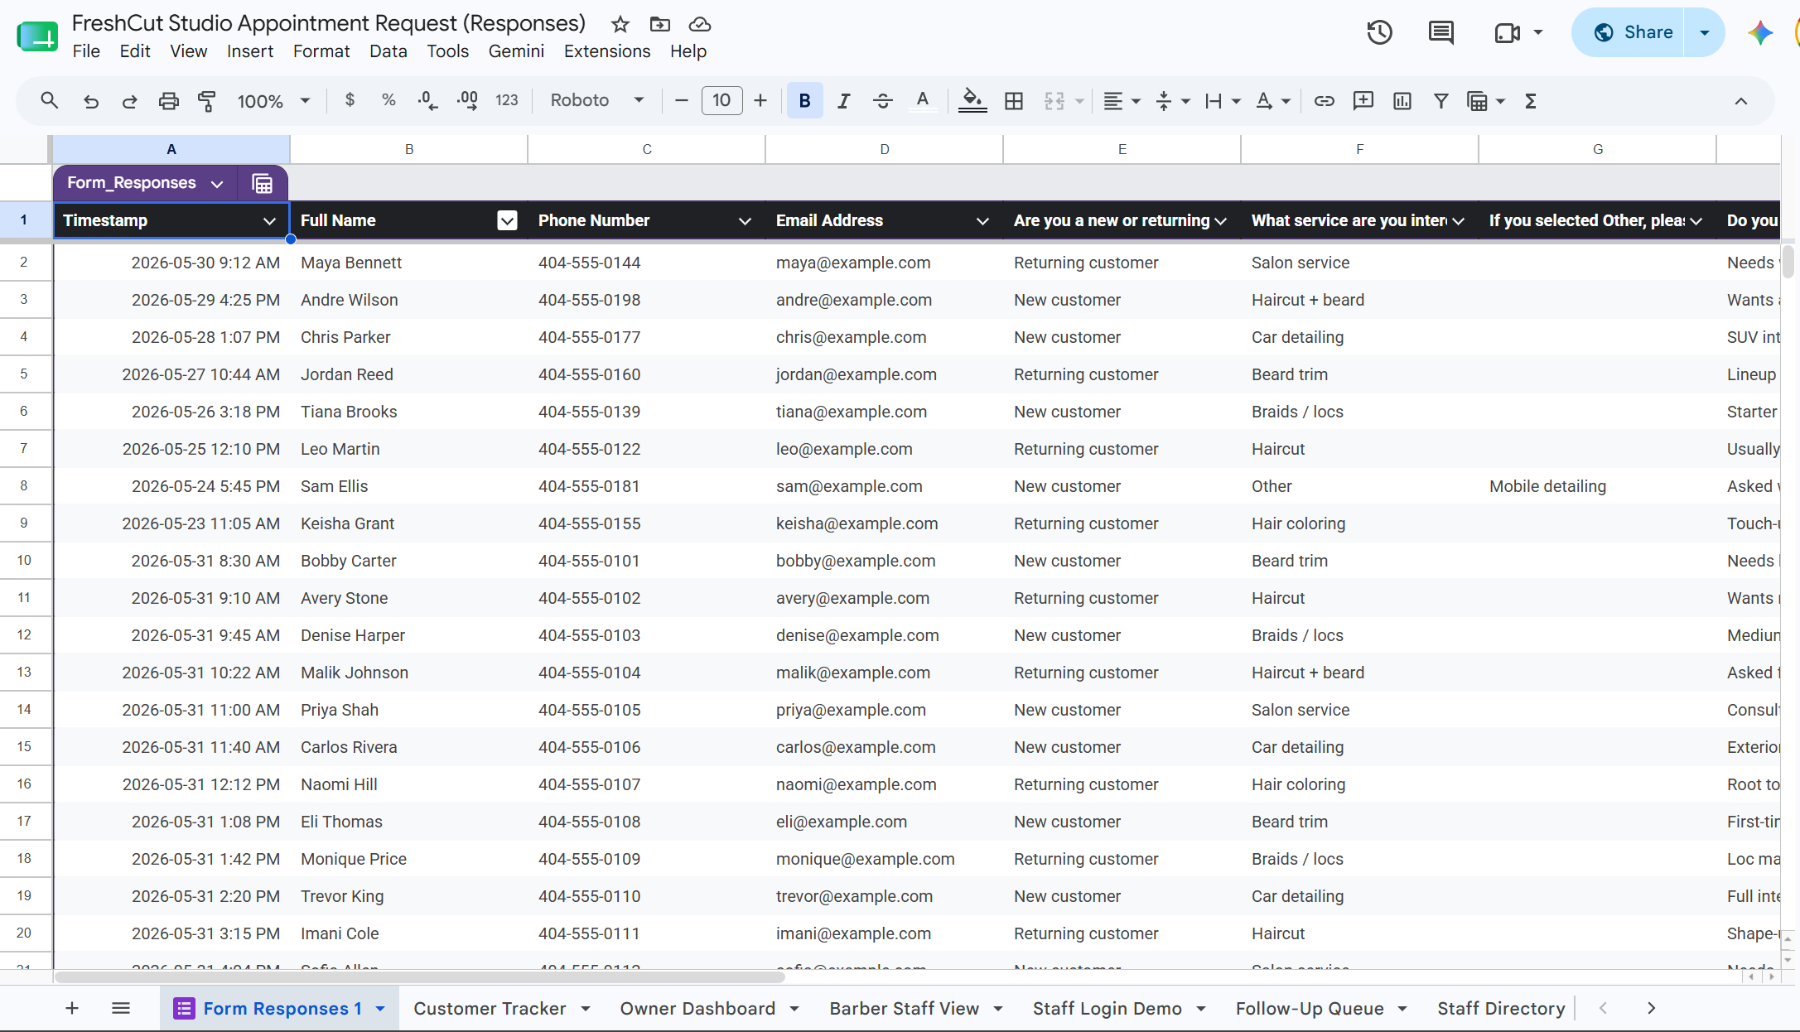This screenshot has height=1032, width=1800.
Task: Show the all sheets list
Action: (121, 1008)
